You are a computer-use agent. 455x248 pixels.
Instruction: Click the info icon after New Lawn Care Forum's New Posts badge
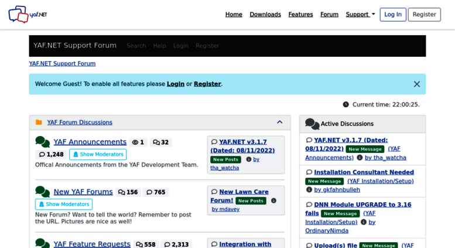click(x=273, y=201)
